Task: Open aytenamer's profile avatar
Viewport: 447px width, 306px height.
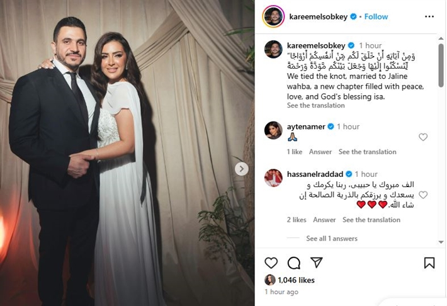Action: pos(273,130)
